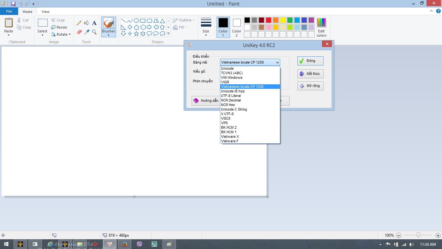Choose the Down arrow shape
Screen dimensions: 442x249
coord(123,33)
